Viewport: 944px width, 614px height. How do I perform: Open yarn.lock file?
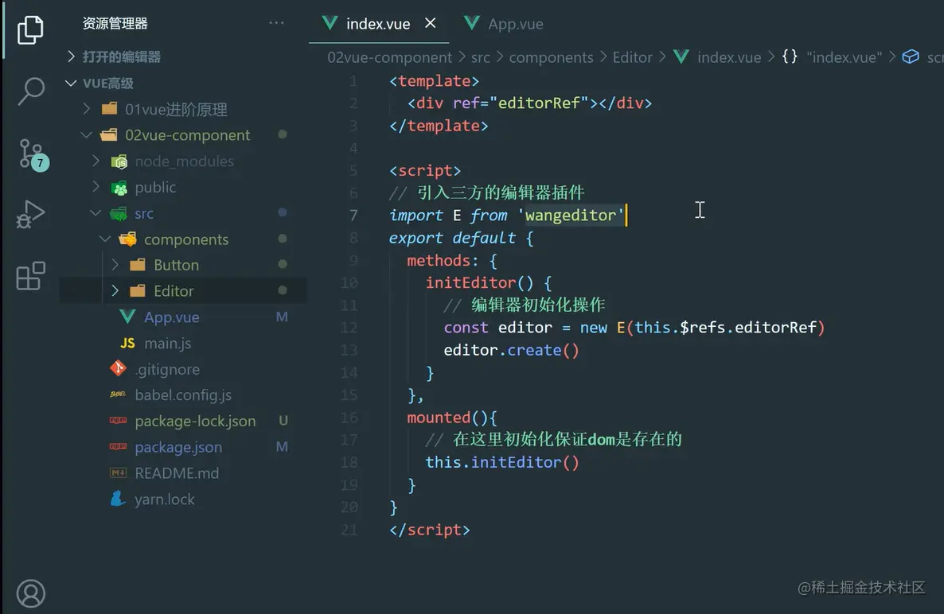(164, 499)
